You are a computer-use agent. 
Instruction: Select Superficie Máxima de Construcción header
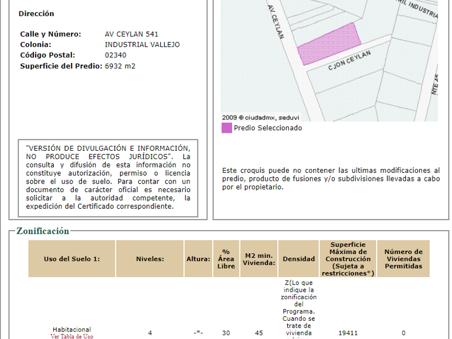(x=348, y=259)
